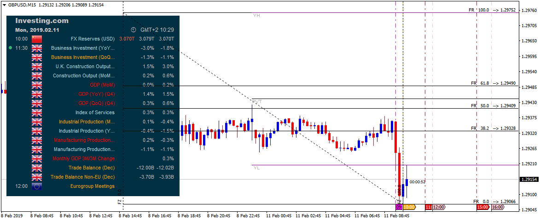Click the date Mon, 2019.02.11
The width and height of the screenshot is (540, 221).
[37, 30]
